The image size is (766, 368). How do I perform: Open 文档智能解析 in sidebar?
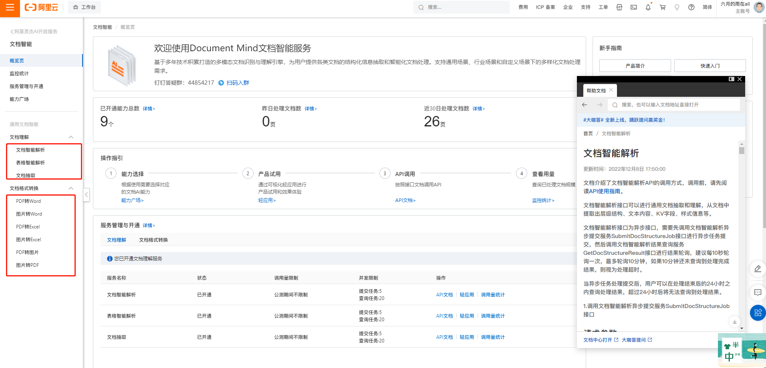click(x=30, y=150)
